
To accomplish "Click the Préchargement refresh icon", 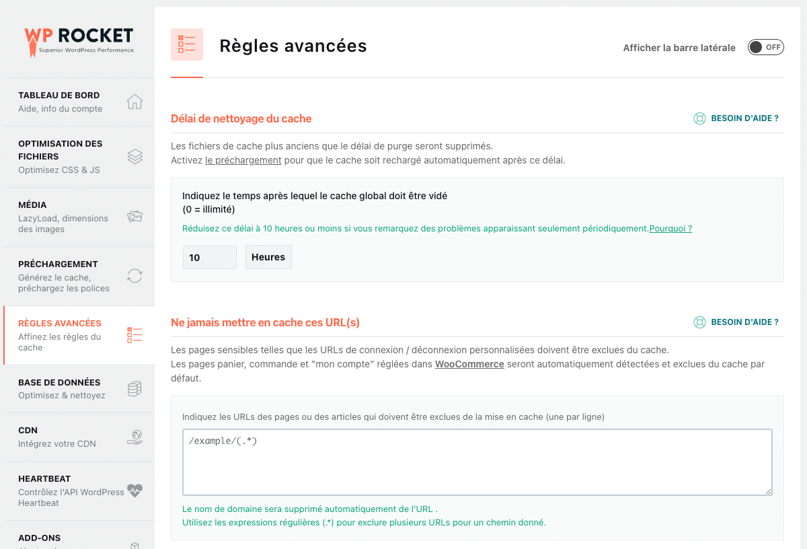I will [134, 276].
